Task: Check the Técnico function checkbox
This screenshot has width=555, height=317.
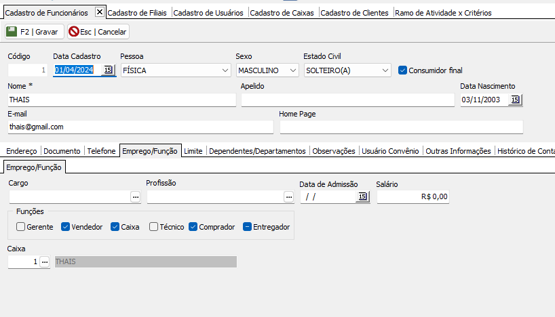Action: pos(153,227)
